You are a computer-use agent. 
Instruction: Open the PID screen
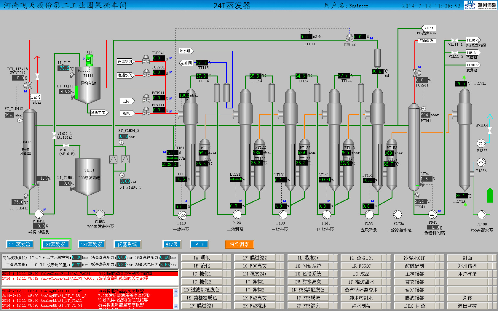coord(199,244)
